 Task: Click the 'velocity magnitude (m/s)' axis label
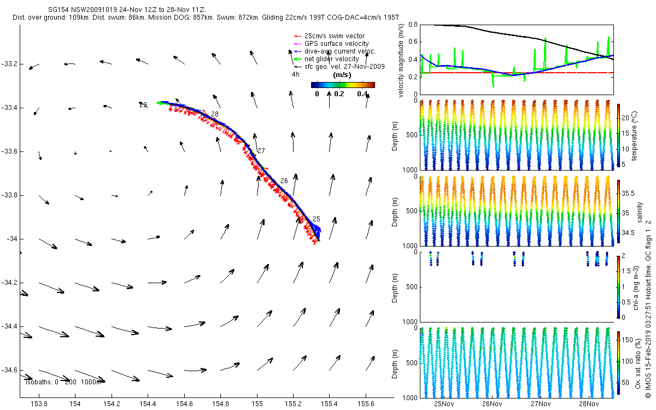(401, 61)
